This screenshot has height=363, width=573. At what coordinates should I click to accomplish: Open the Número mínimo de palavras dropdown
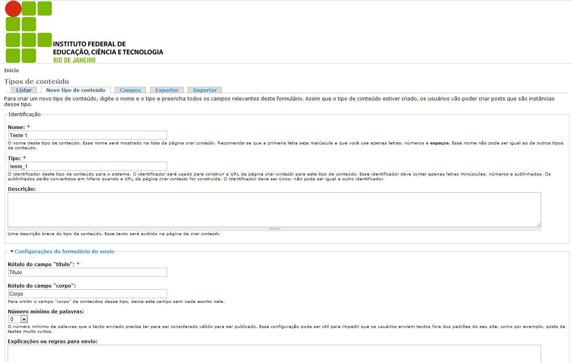click(18, 319)
